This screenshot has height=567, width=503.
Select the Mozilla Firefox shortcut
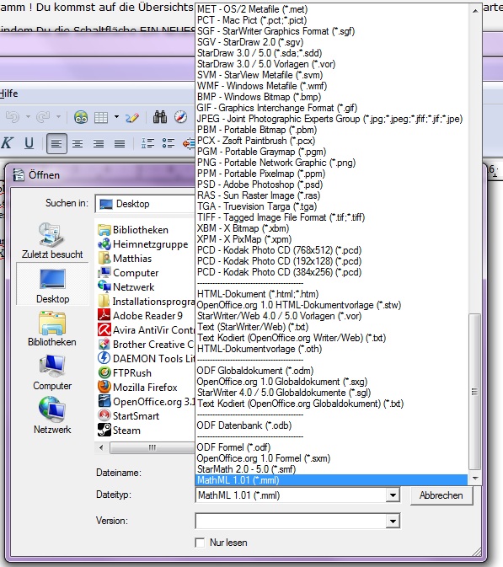click(x=138, y=388)
